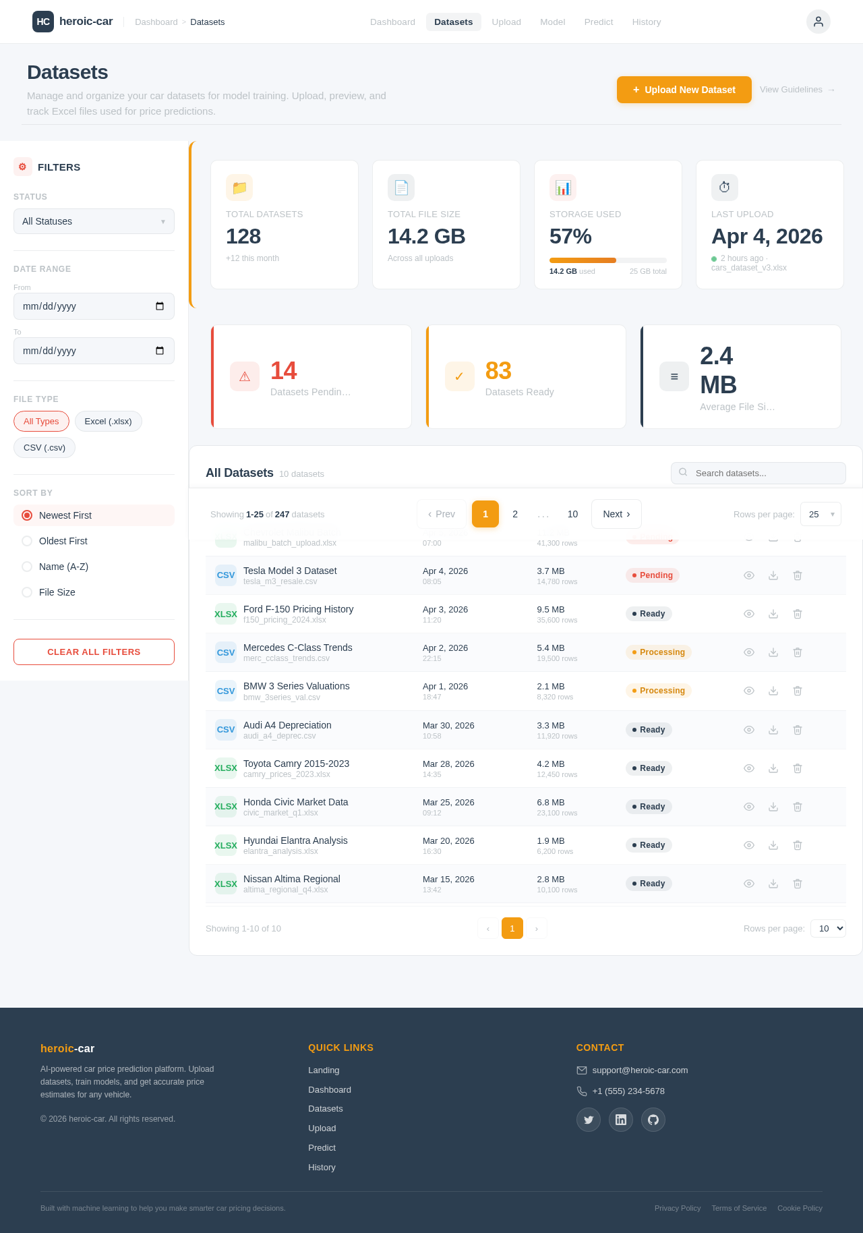Click the HC logo icon

[x=43, y=22]
